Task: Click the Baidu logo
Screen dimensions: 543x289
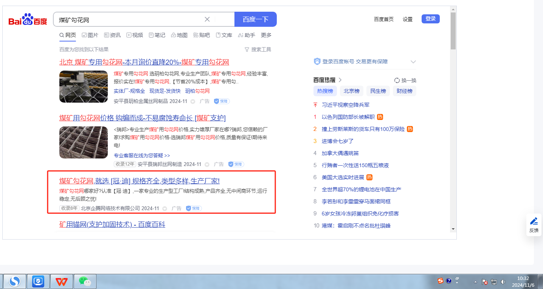Action: pos(28,19)
